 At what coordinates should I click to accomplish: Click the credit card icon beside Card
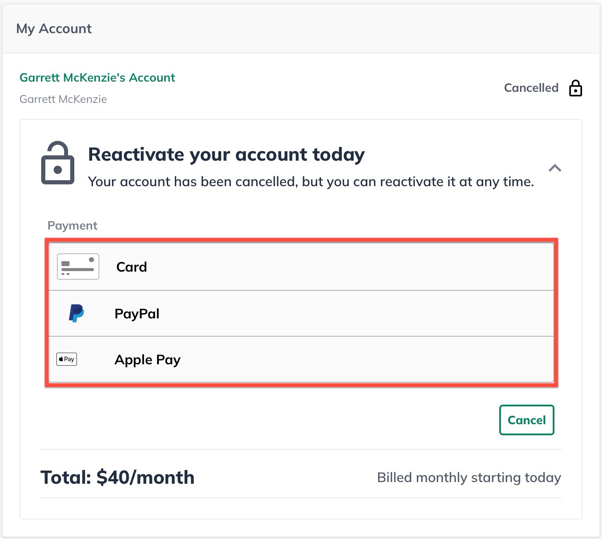point(78,267)
